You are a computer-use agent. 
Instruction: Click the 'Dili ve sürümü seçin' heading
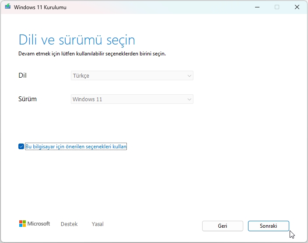pos(77,40)
